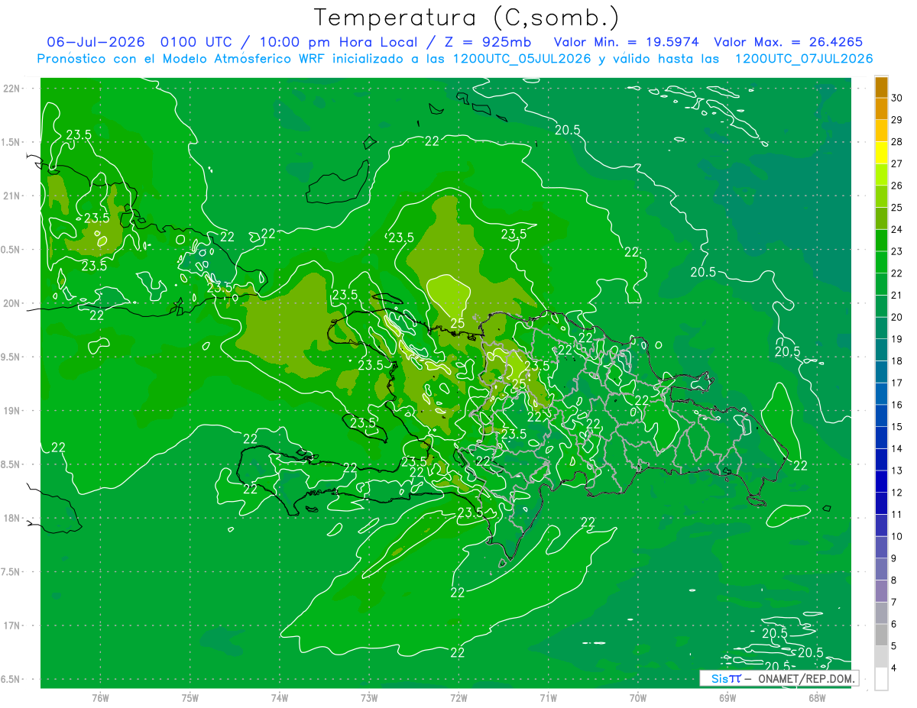The height and width of the screenshot is (708, 917).
Task: Click the '73W' longitude axis label
Action: coord(369,697)
